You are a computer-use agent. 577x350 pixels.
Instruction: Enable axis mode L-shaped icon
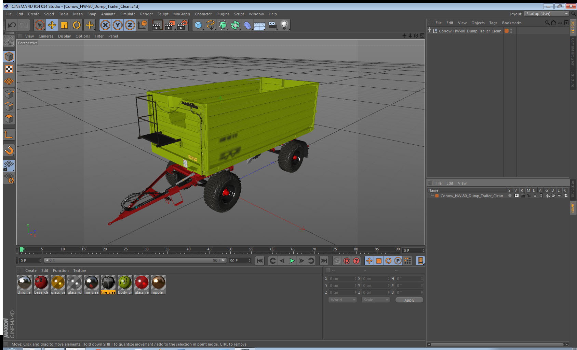tap(9, 135)
